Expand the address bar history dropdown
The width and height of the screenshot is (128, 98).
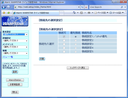tap(79, 7)
